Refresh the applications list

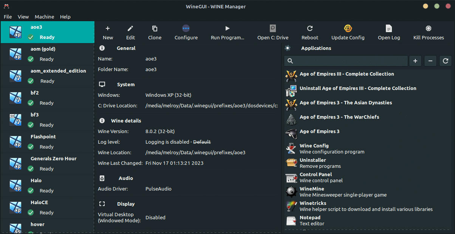[x=446, y=61]
